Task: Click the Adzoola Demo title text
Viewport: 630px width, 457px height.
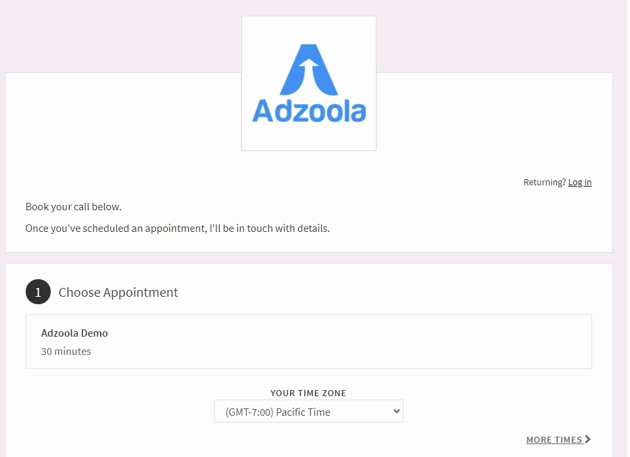Action: tap(74, 333)
